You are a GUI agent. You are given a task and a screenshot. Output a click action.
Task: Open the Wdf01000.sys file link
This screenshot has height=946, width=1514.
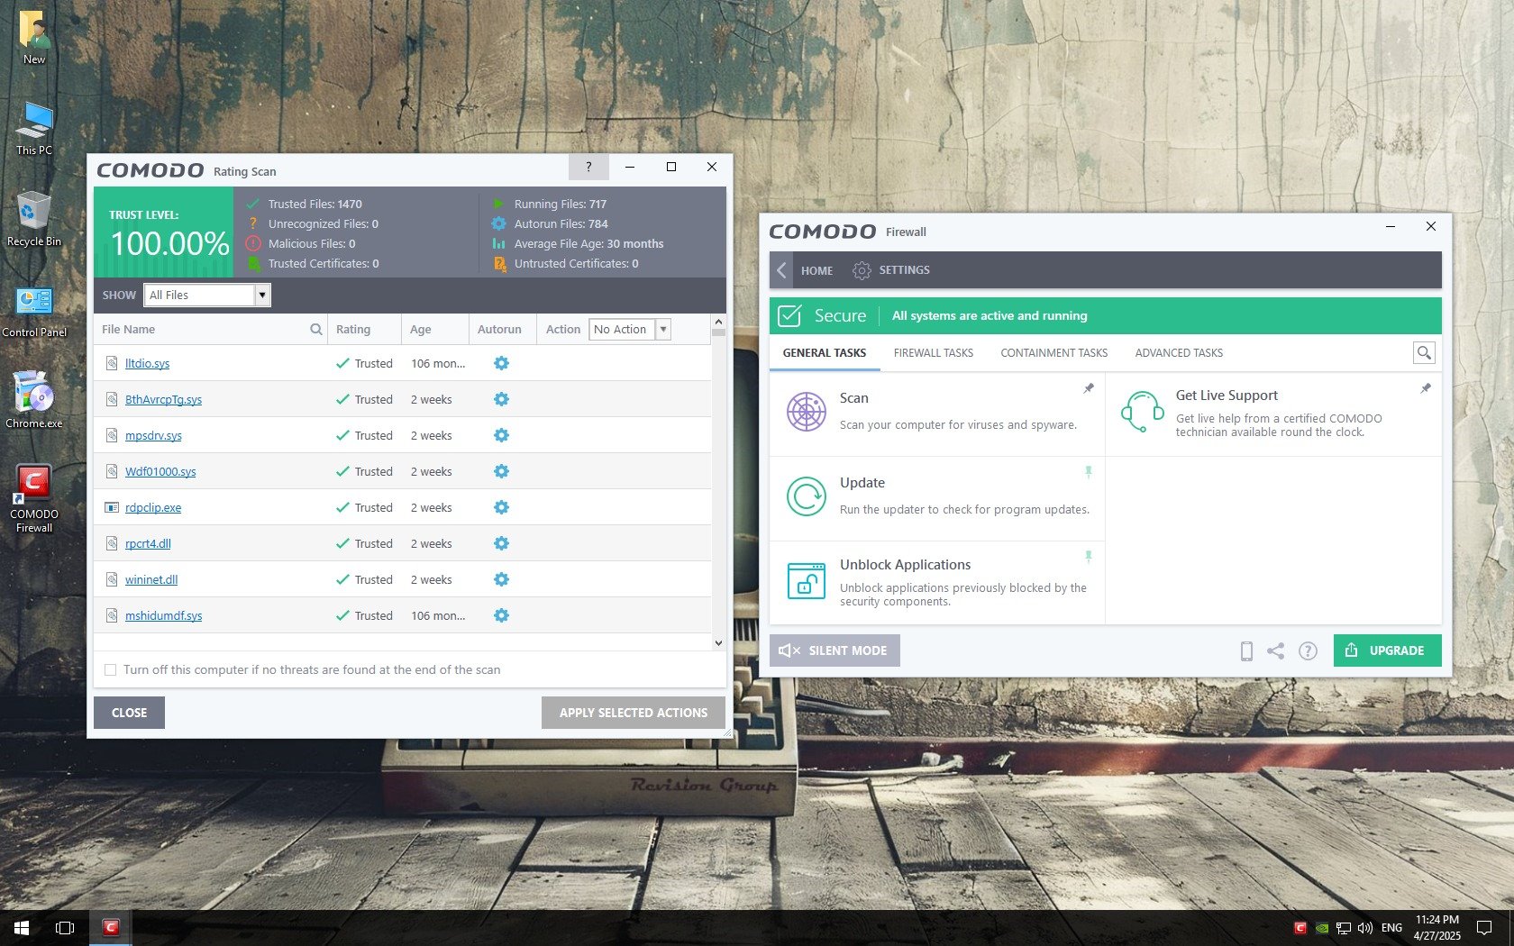coord(160,471)
